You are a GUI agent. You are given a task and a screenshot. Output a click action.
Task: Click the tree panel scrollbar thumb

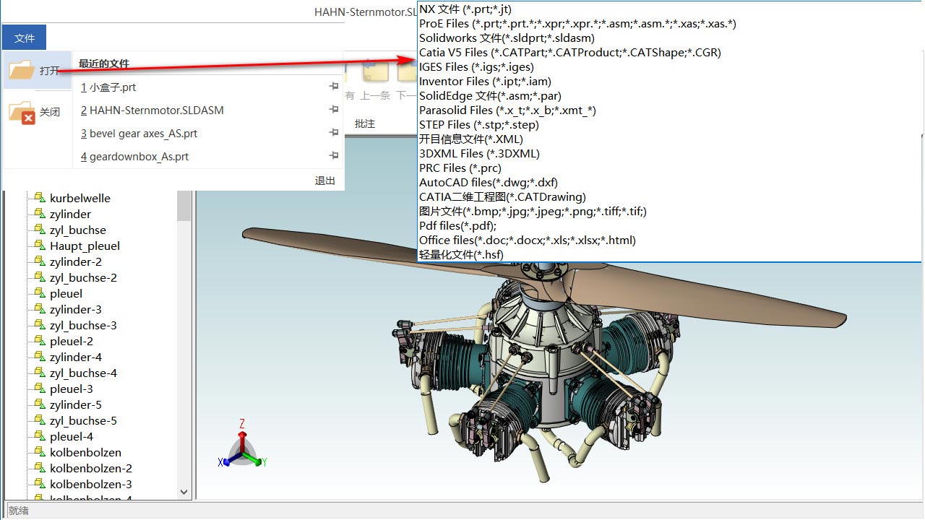pyautogui.click(x=184, y=207)
